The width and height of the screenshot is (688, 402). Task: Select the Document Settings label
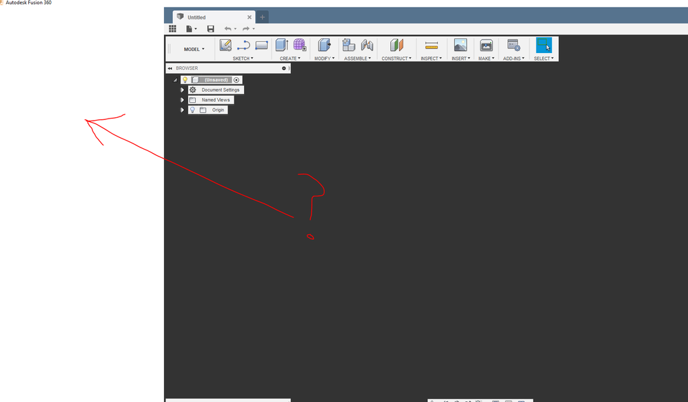click(221, 90)
